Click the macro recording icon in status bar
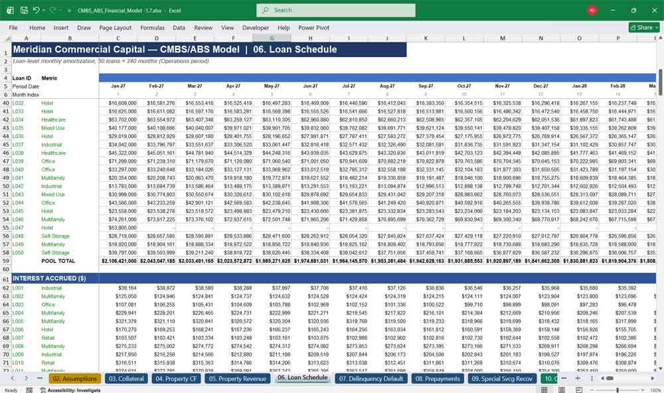664x393 pixels. [x=29, y=390]
